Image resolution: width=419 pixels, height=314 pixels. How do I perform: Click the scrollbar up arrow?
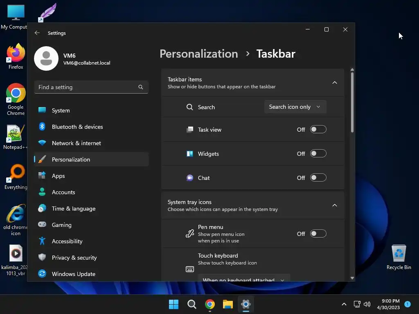(352, 70)
